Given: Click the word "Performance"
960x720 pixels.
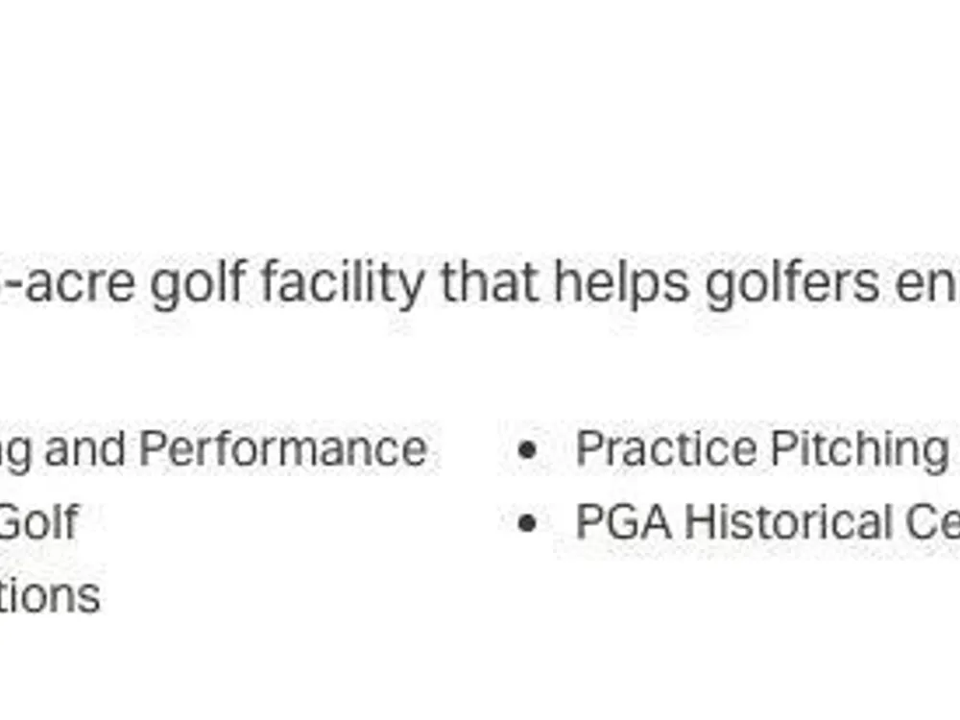Looking at the screenshot, I should tap(283, 449).
